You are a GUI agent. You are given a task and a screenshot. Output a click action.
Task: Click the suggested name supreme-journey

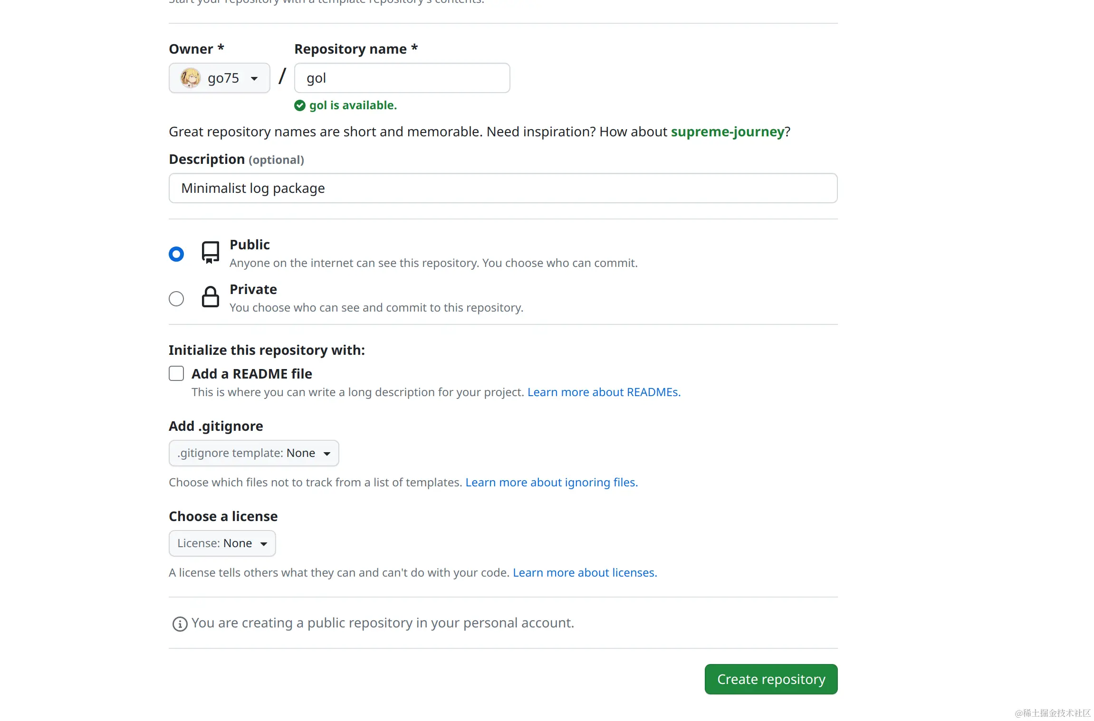pos(727,132)
